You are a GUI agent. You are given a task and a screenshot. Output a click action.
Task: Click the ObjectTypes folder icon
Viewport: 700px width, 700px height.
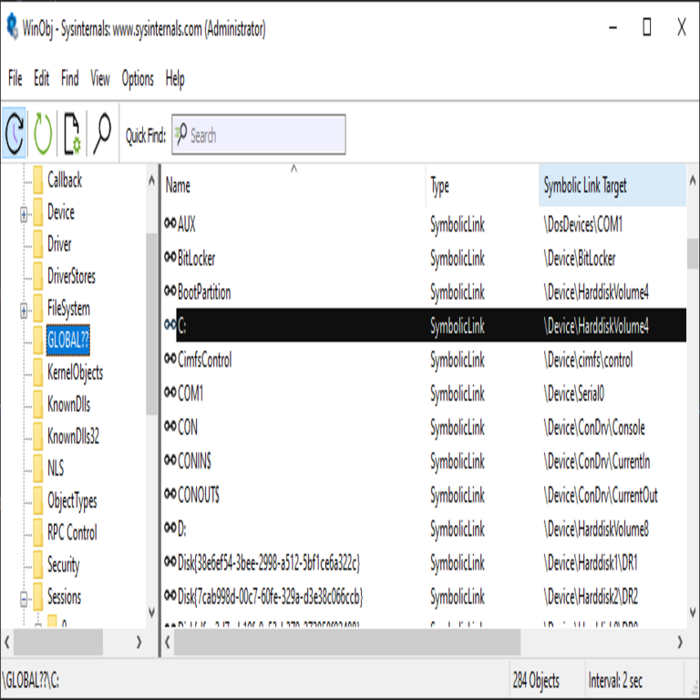click(x=38, y=500)
